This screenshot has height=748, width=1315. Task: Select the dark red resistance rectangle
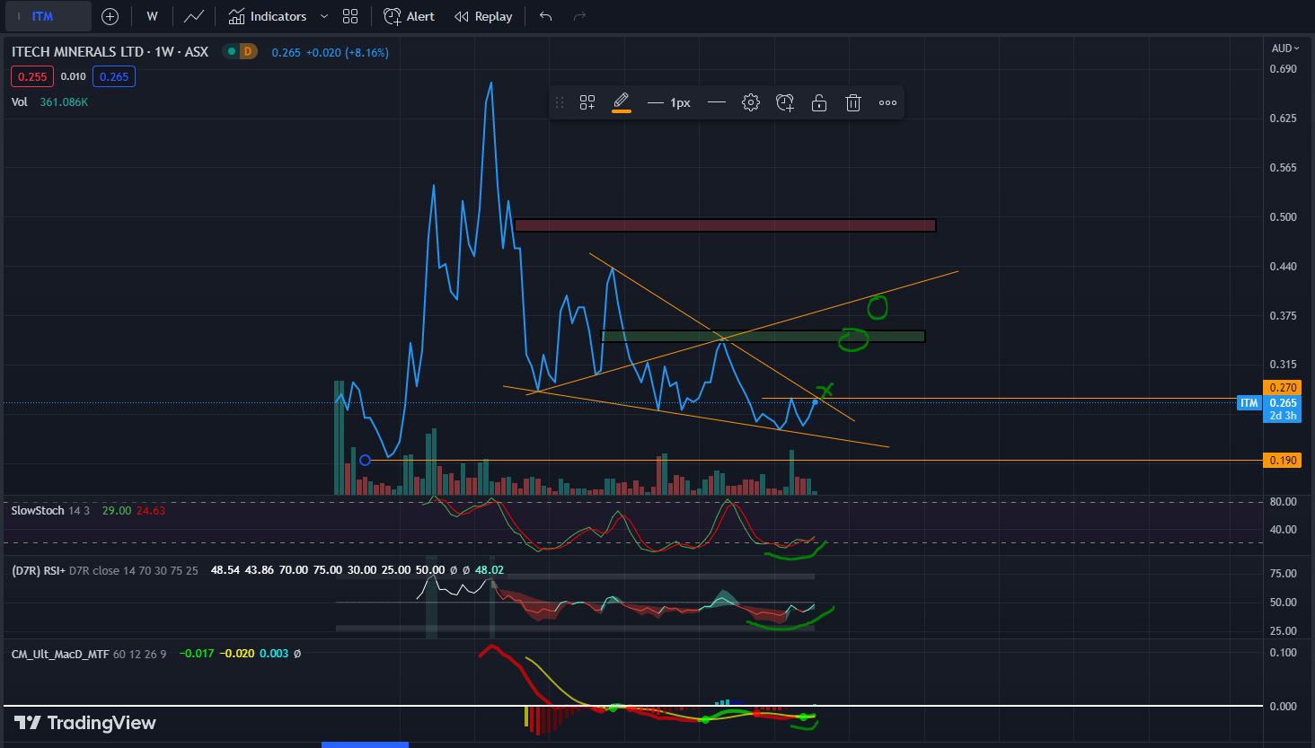pyautogui.click(x=725, y=225)
